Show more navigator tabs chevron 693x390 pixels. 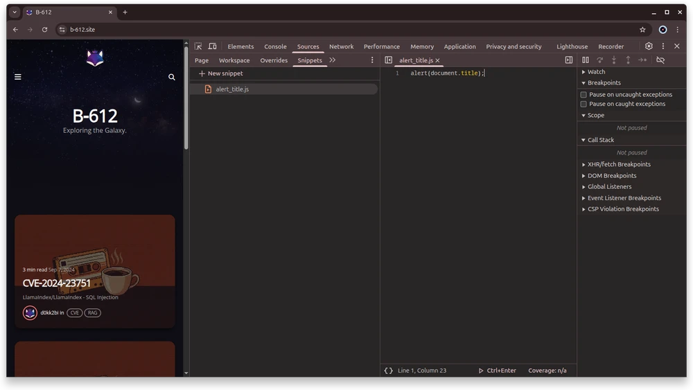[x=333, y=60]
